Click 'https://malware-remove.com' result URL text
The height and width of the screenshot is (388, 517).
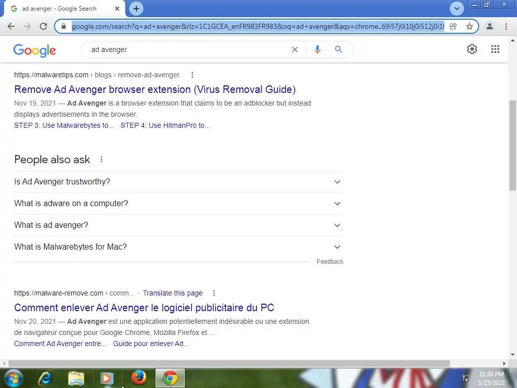[x=59, y=294]
